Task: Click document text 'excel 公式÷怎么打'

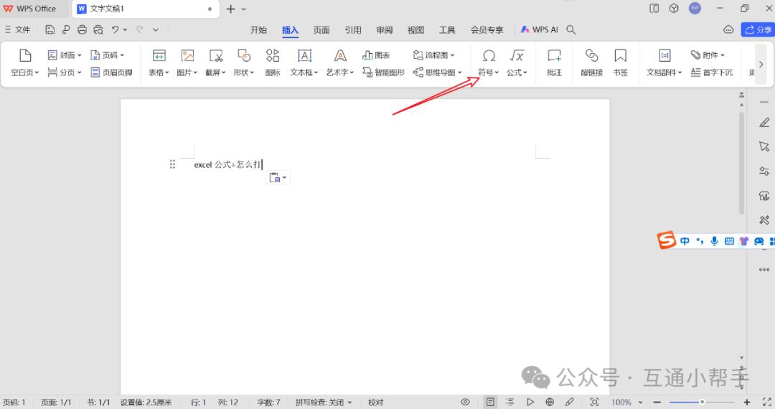Action: pos(227,164)
